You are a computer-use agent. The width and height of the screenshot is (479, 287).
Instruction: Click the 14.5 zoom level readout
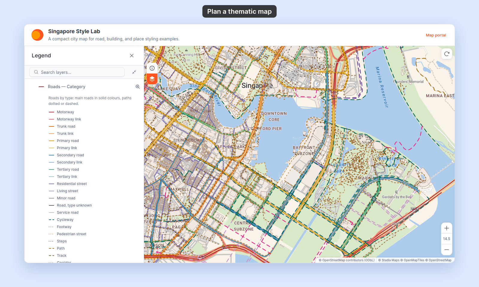(x=447, y=239)
